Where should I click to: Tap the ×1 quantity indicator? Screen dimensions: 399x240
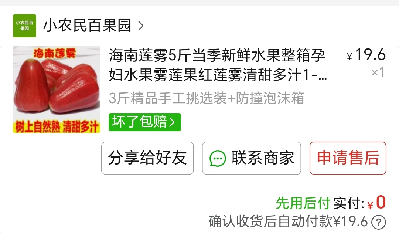378,72
